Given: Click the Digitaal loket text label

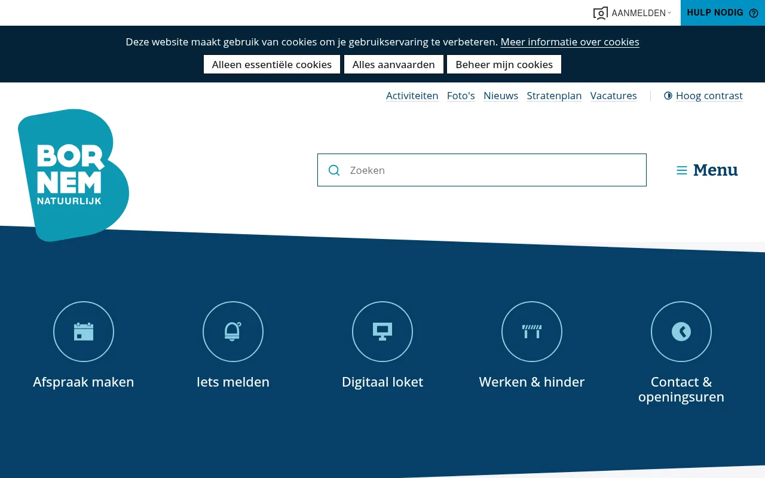Looking at the screenshot, I should (382, 382).
